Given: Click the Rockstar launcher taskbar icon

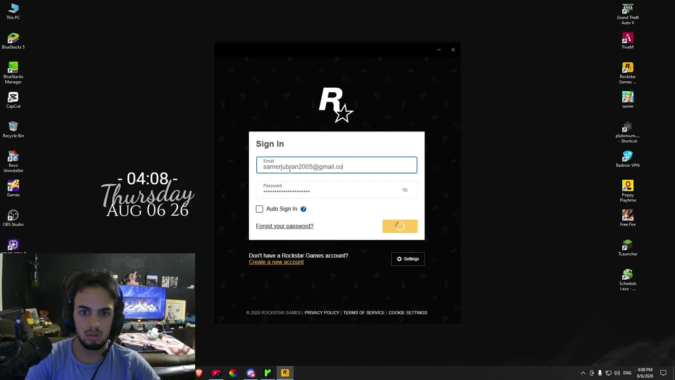Looking at the screenshot, I should tap(285, 373).
